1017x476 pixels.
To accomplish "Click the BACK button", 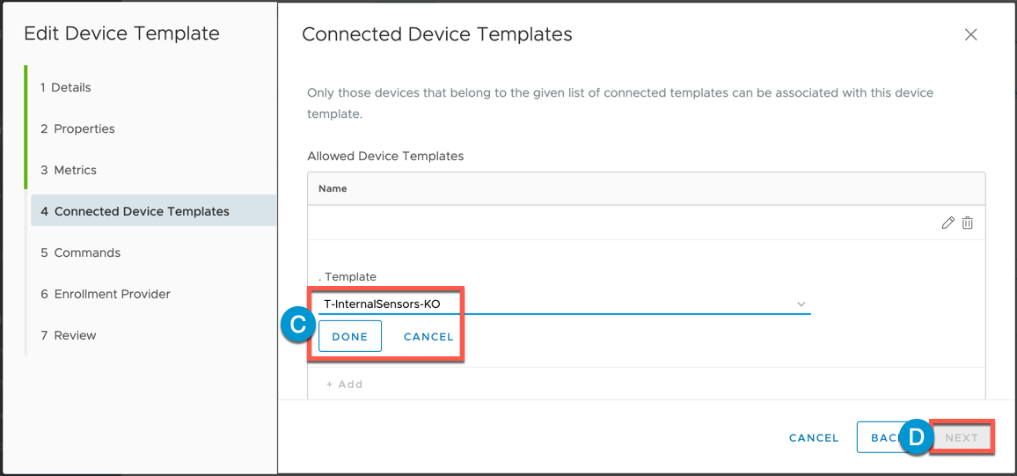I will (883, 438).
